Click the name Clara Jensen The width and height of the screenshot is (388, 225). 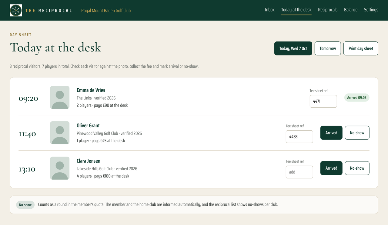[89, 161]
